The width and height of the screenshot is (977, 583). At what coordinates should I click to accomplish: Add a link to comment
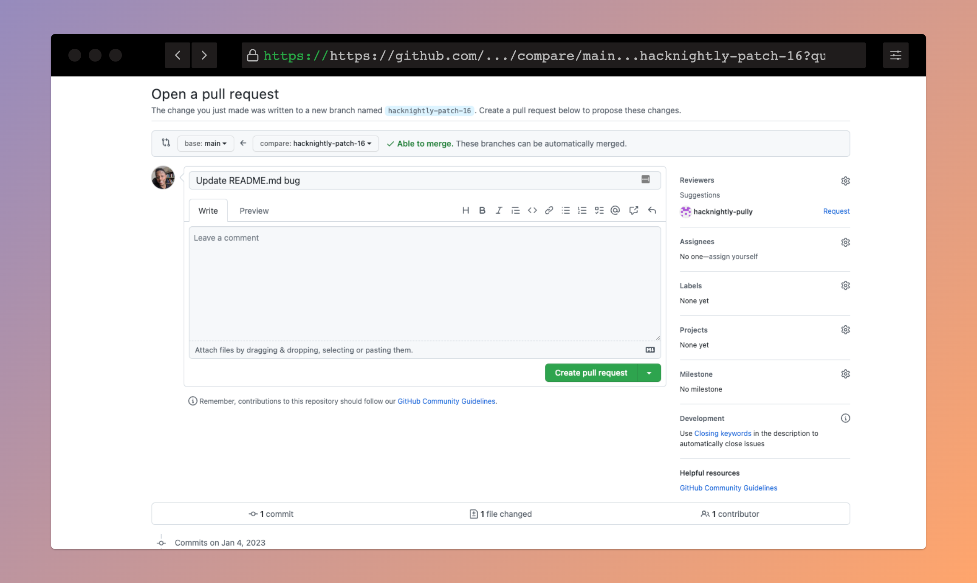pos(549,210)
